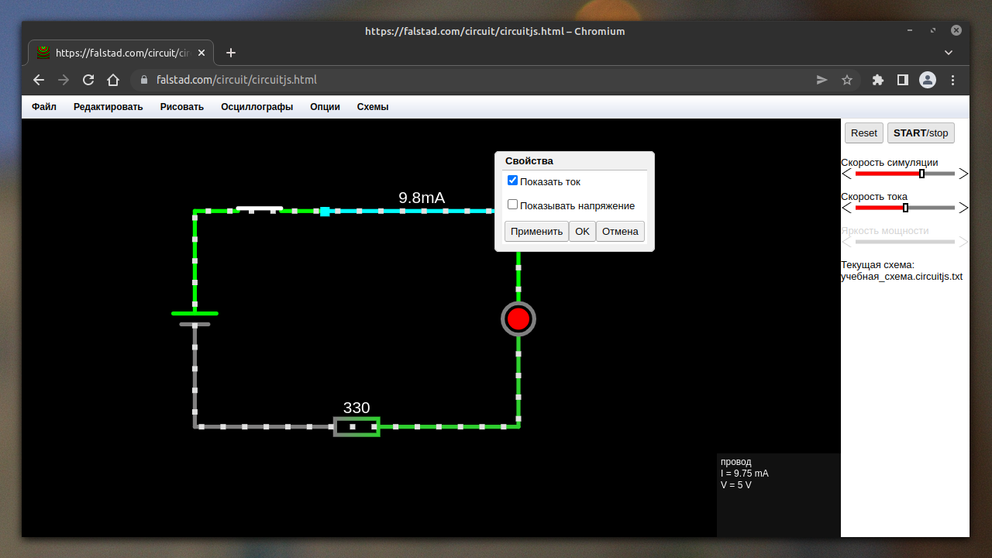Adjust the 'Скорость симуляции' slider

pos(921,174)
